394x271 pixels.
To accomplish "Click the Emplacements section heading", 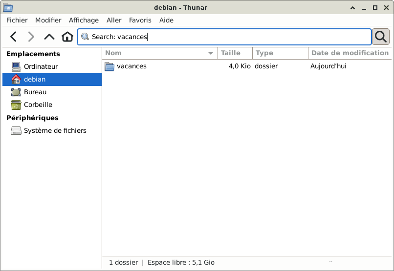I will (x=33, y=54).
